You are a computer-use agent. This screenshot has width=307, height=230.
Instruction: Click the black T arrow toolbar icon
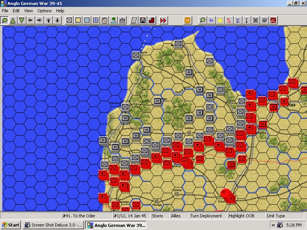point(246,20)
